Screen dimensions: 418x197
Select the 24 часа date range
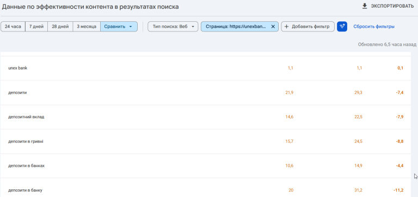click(x=13, y=27)
